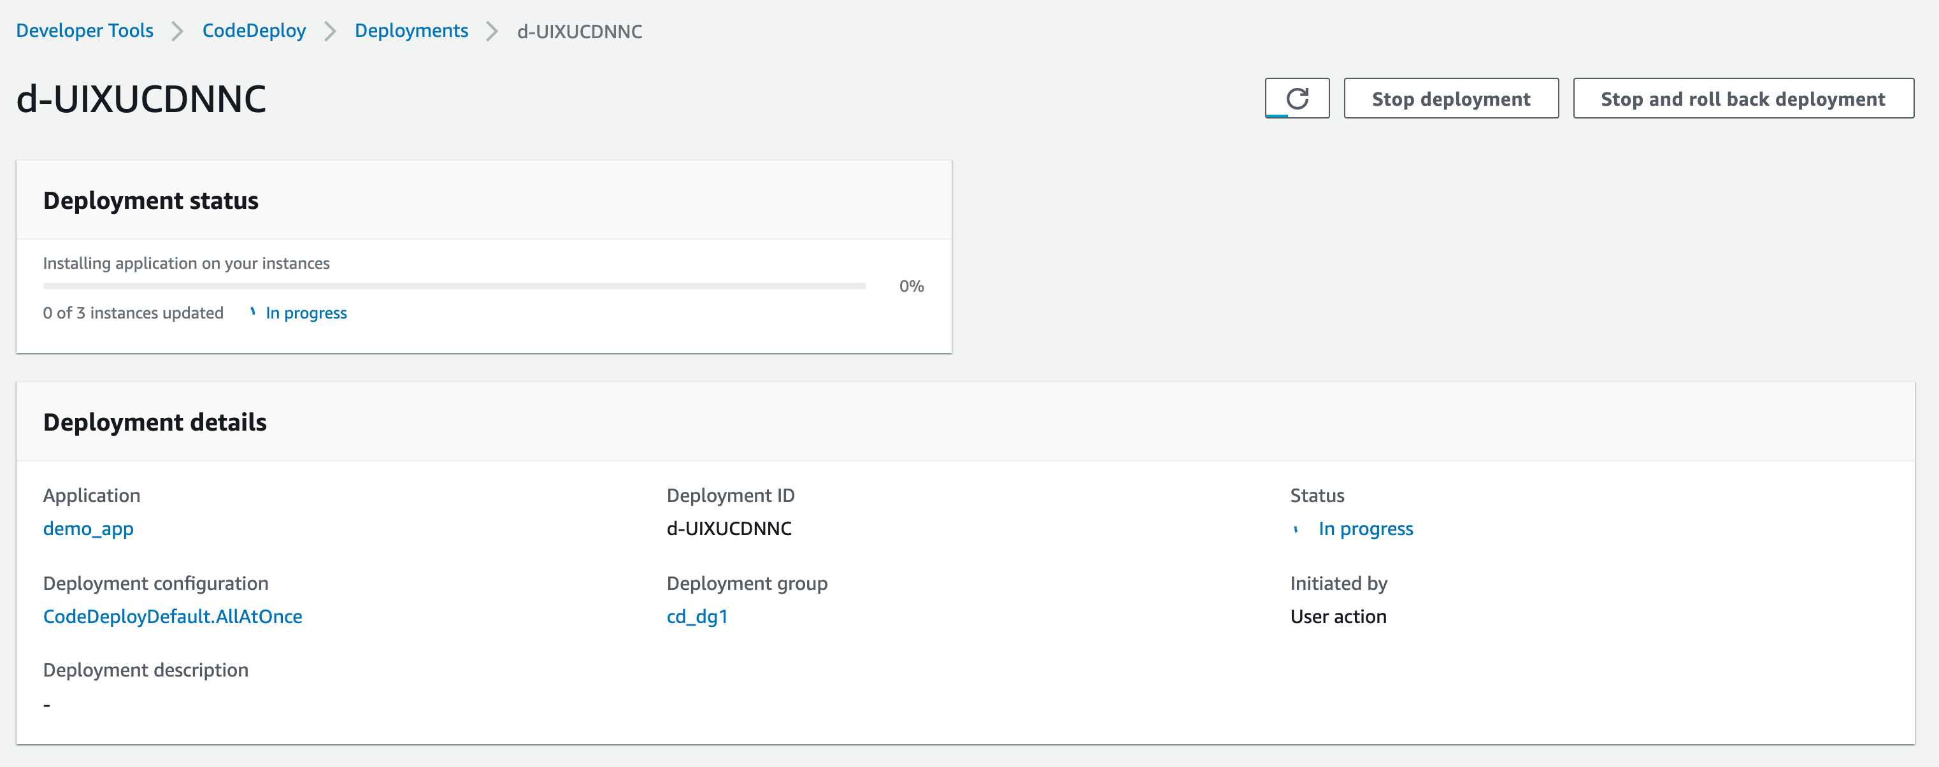Click Stop and roll back deployment
This screenshot has height=767, width=1939.
point(1743,99)
